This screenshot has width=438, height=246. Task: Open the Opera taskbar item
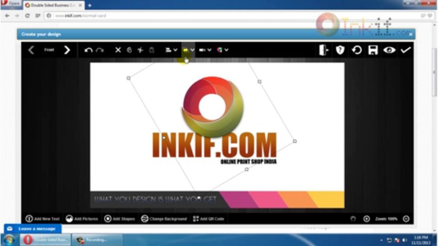[45, 240]
